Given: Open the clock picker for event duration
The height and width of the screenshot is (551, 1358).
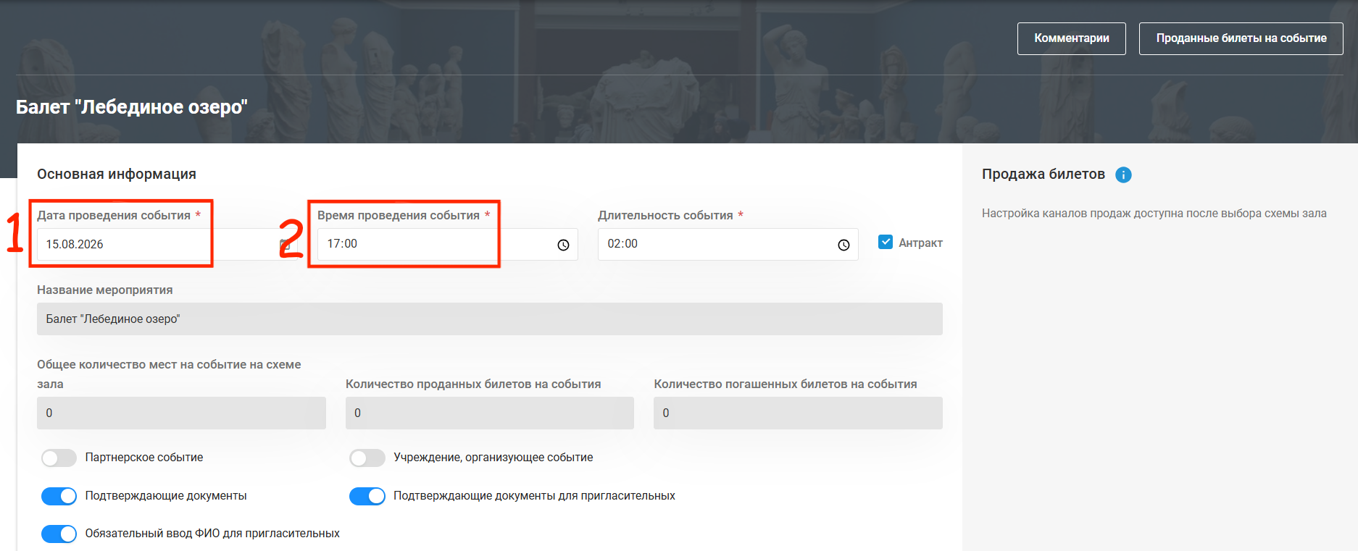Looking at the screenshot, I should [843, 245].
